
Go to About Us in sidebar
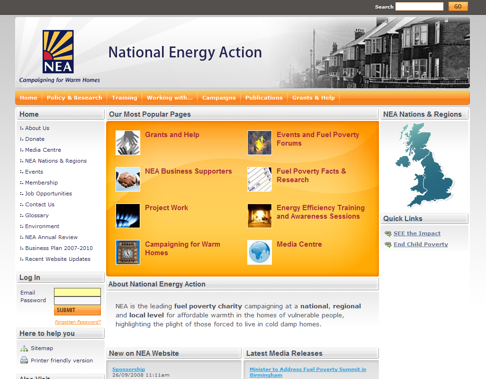tap(37, 128)
